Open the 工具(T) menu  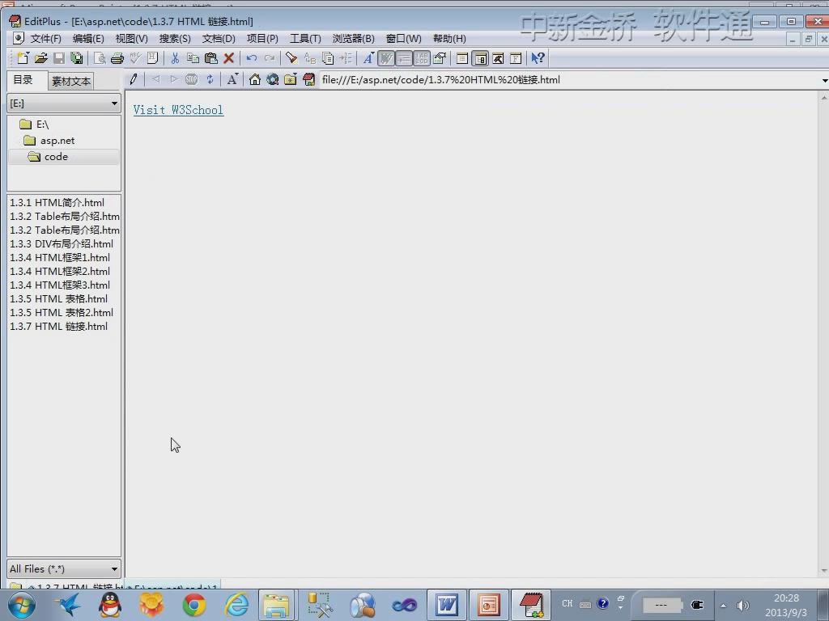305,39
